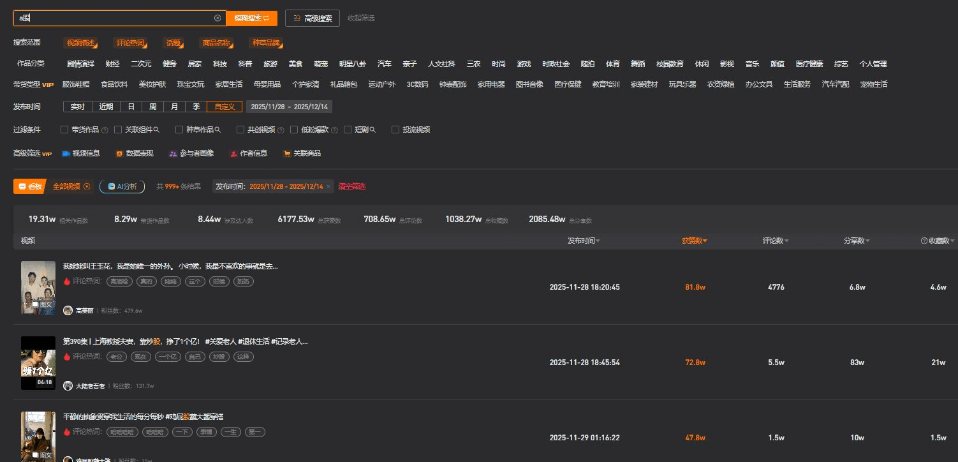
Task: Collapse filters with 收起筛选
Action: [361, 18]
